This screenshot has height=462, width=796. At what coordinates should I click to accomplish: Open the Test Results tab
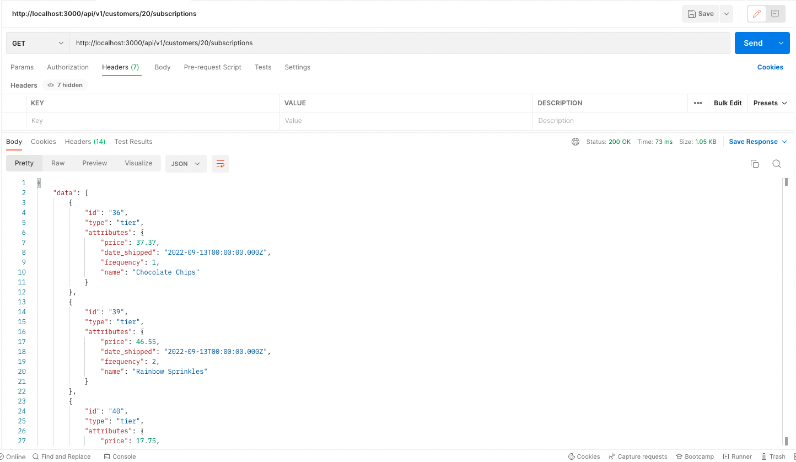(133, 142)
